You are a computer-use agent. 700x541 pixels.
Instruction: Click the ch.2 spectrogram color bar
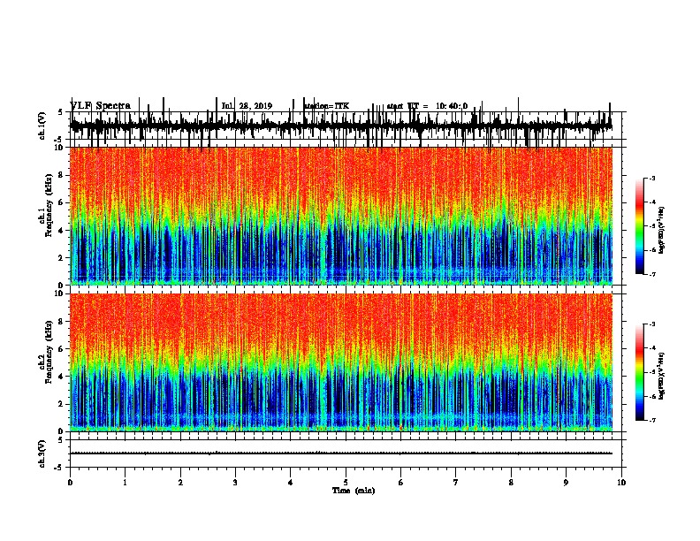pos(639,372)
